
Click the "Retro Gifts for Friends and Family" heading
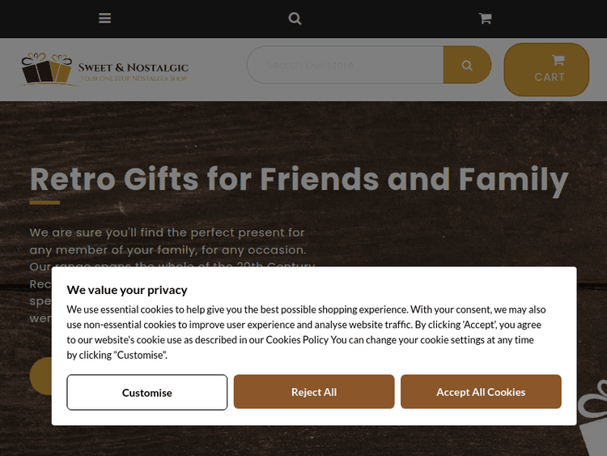pyautogui.click(x=299, y=178)
